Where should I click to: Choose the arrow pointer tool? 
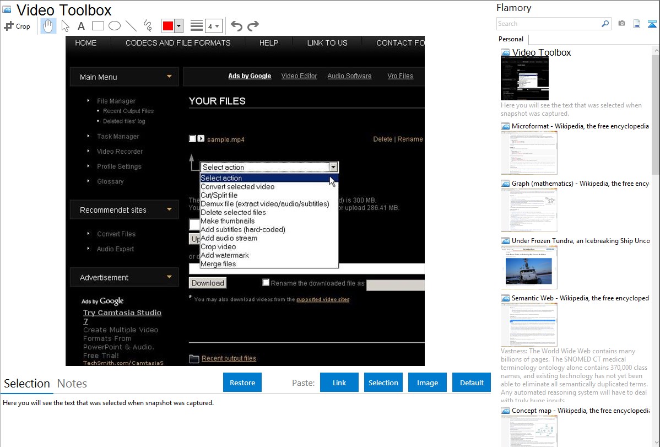pyautogui.click(x=65, y=26)
